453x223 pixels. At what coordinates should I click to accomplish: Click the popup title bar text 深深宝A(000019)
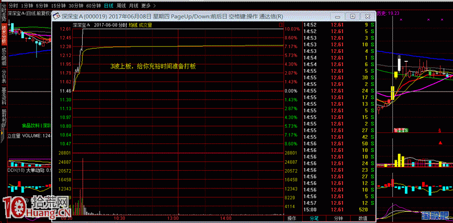click(84, 16)
